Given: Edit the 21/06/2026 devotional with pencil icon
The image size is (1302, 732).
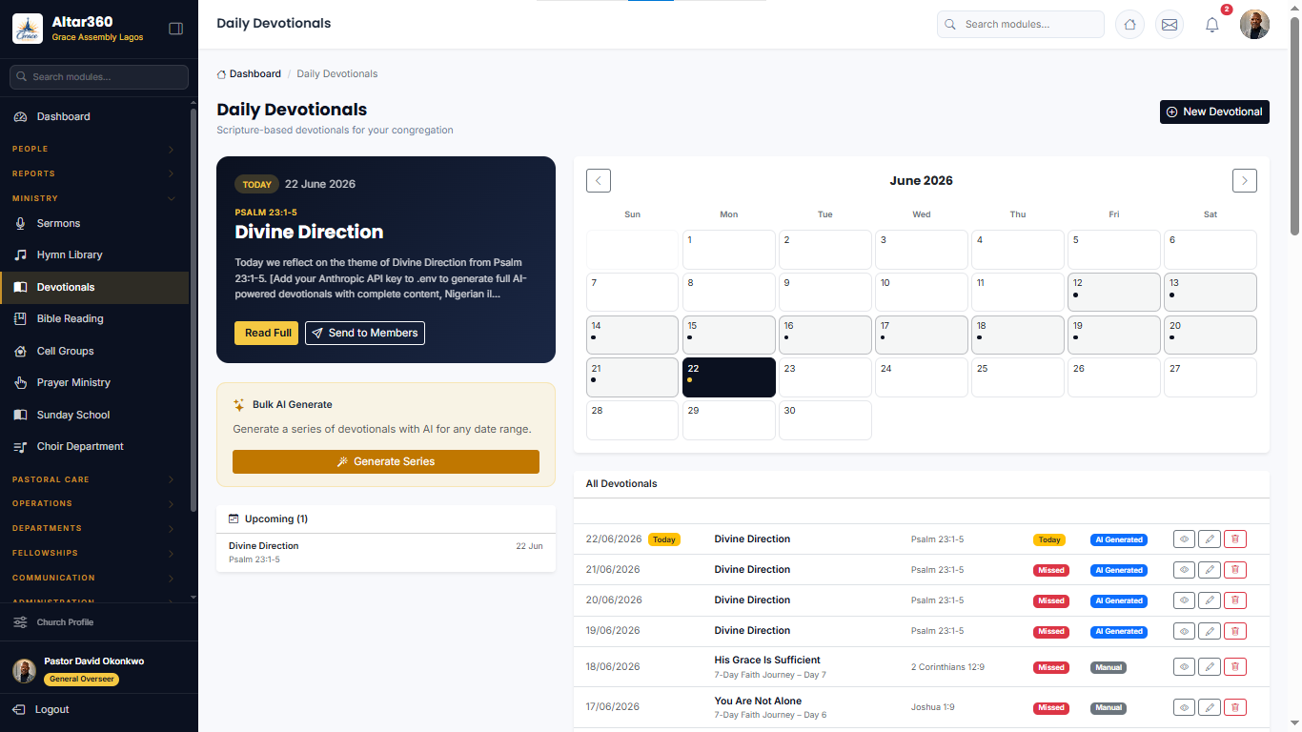Looking at the screenshot, I should [x=1210, y=570].
